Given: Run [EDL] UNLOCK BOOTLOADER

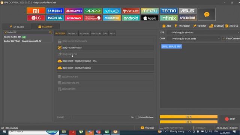Looking at the screenshot, I should (105, 41).
